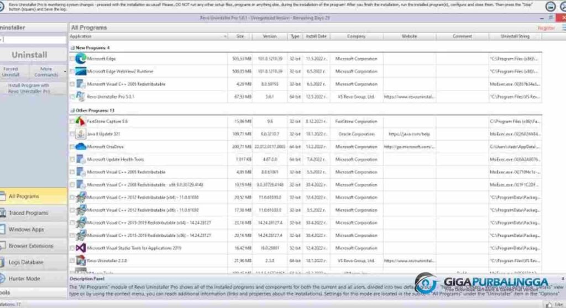Sort by the Size column header
566x308 pixels.
pyautogui.click(x=240, y=36)
